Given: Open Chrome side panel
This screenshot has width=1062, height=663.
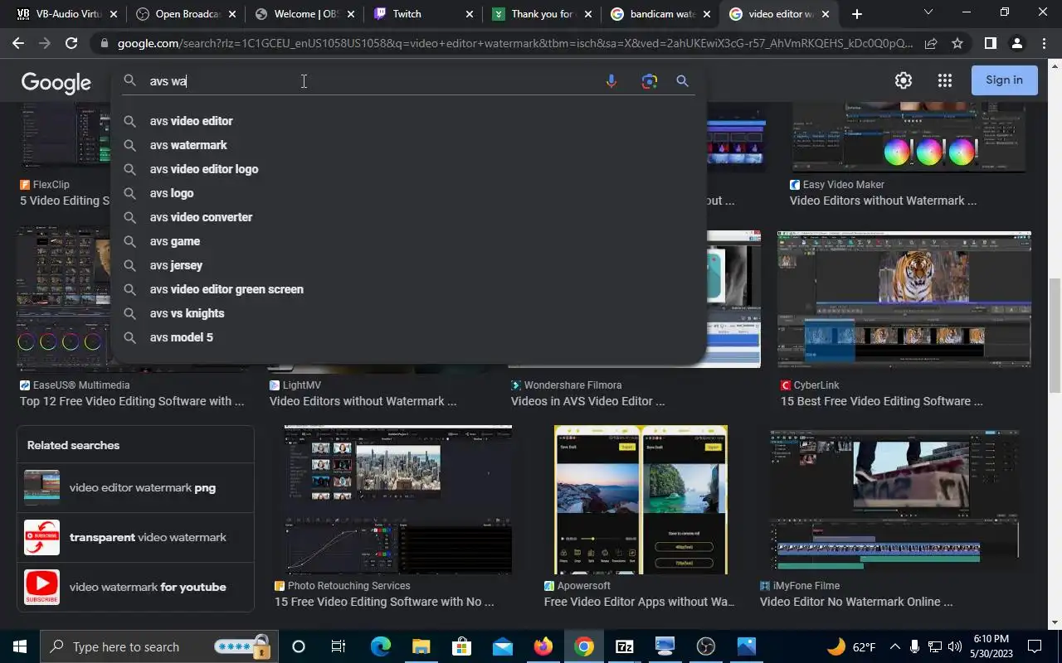Looking at the screenshot, I should click(x=990, y=43).
